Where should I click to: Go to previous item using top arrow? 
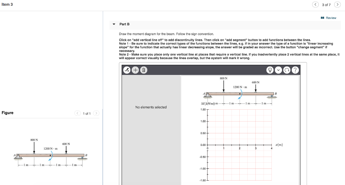[315, 4]
